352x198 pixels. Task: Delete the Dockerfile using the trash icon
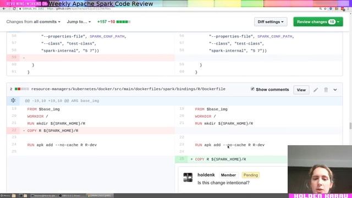pos(326,90)
